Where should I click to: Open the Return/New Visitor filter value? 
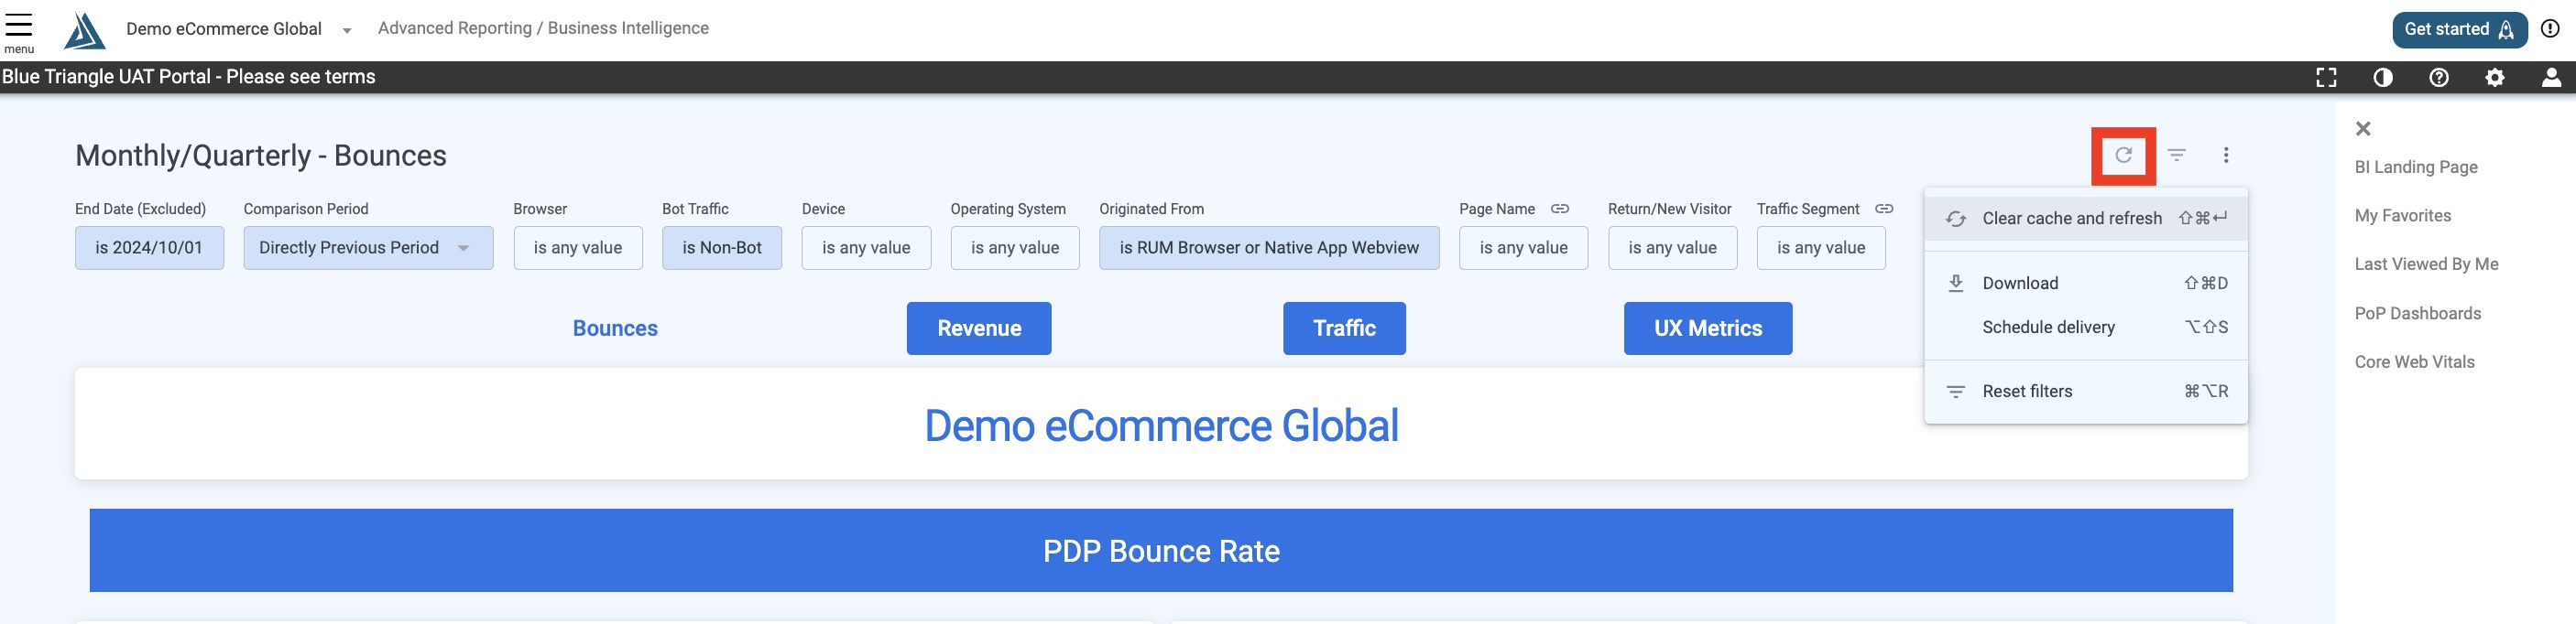pos(1672,249)
